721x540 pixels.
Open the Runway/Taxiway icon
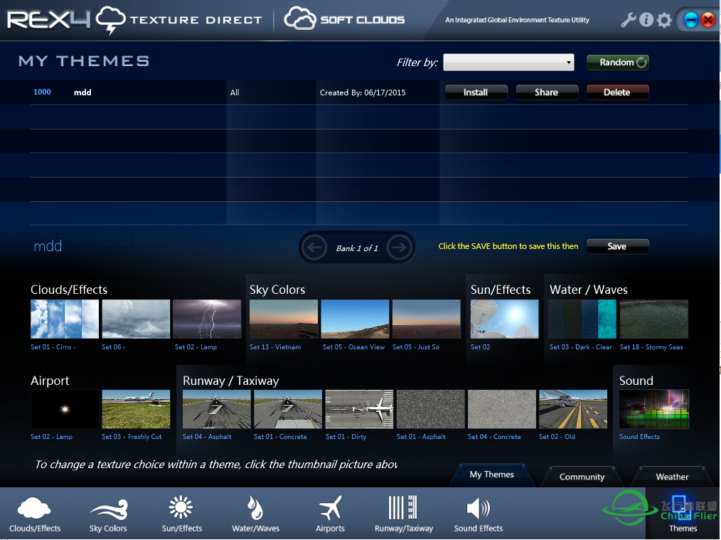(x=403, y=508)
